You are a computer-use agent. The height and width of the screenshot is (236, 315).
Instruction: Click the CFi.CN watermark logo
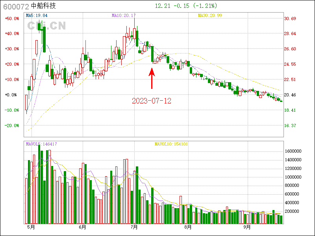click(46, 26)
